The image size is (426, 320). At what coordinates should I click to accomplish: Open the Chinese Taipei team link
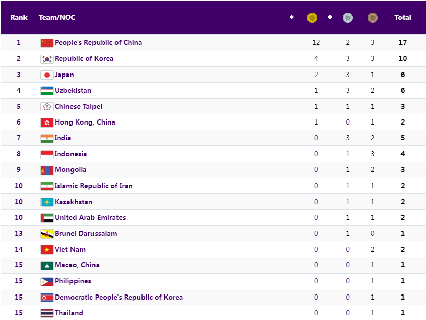click(78, 106)
